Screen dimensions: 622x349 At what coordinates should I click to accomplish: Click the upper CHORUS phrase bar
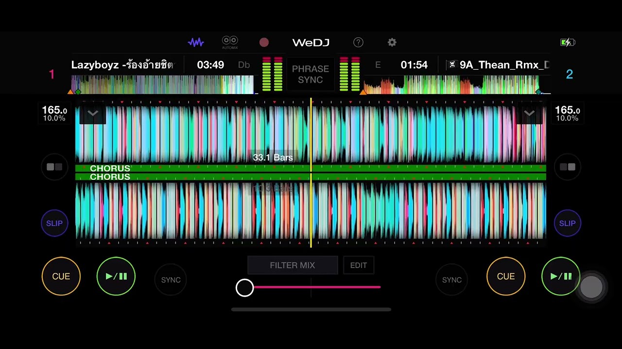[x=311, y=168]
